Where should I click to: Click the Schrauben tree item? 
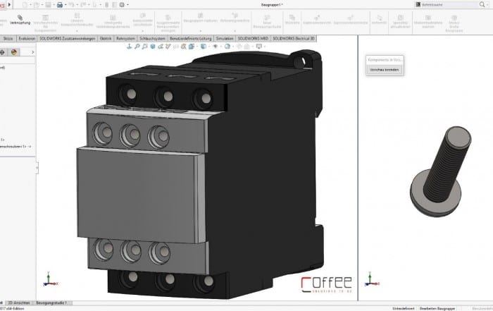point(14,147)
